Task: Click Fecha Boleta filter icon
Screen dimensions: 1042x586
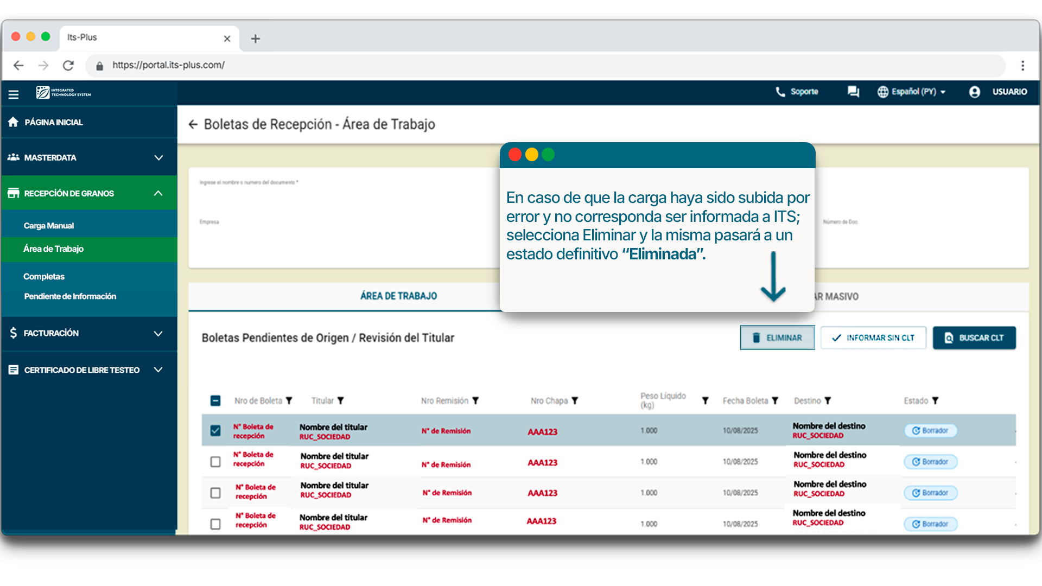Action: coord(775,401)
